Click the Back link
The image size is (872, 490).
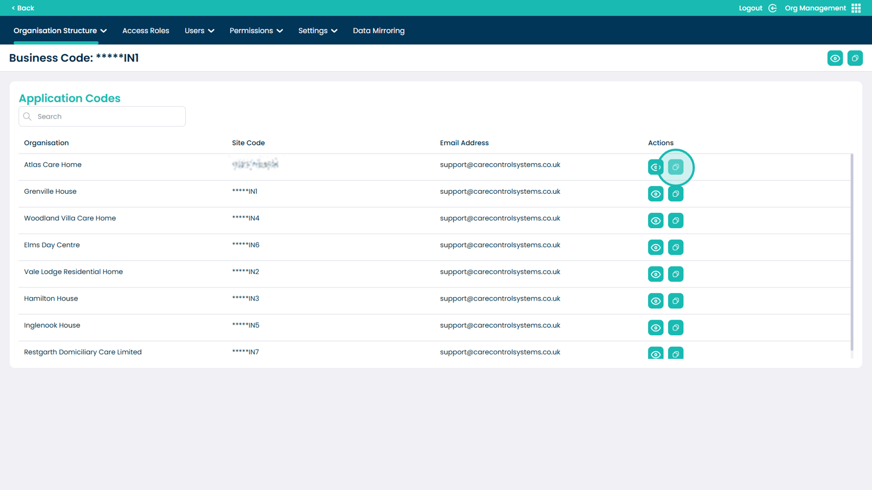point(23,8)
